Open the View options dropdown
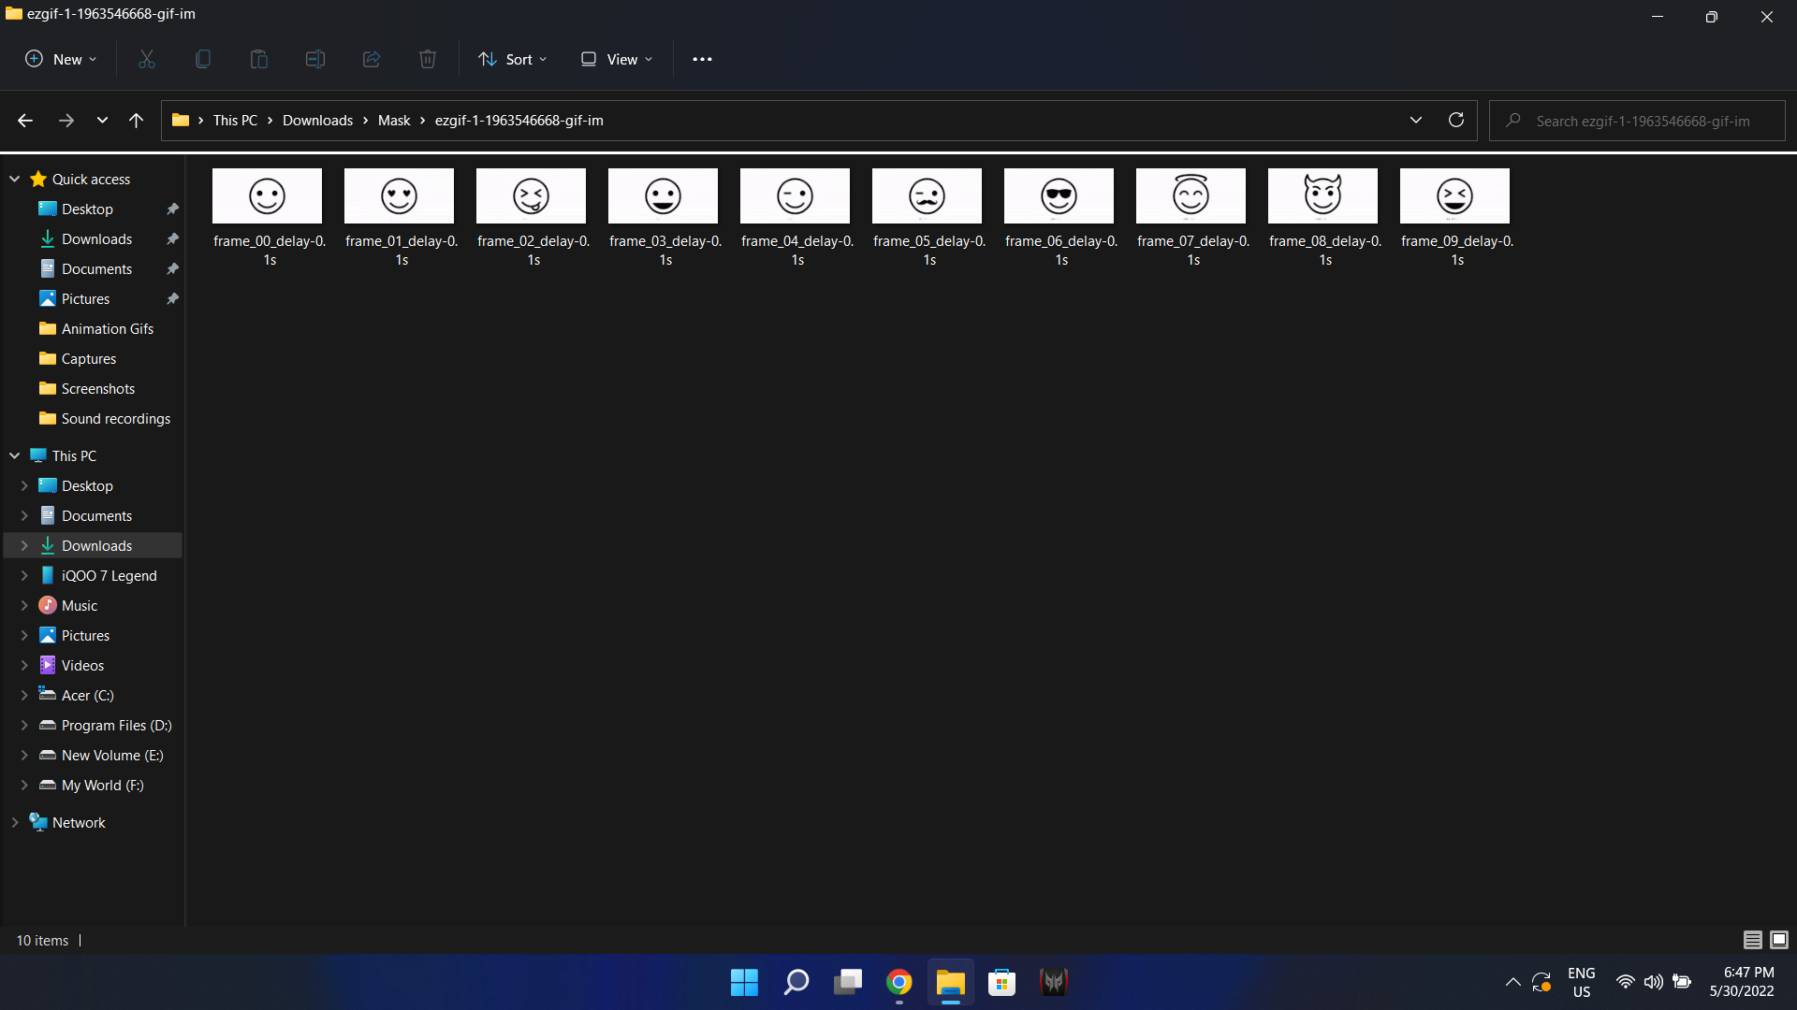1797x1010 pixels. 616,59
